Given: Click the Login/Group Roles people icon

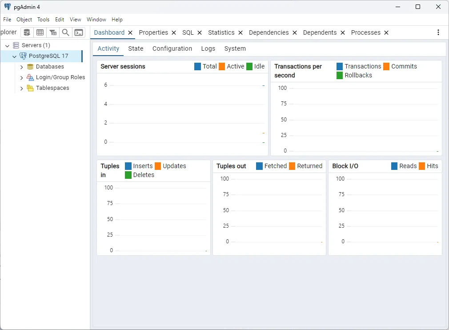Looking at the screenshot, I should point(30,77).
